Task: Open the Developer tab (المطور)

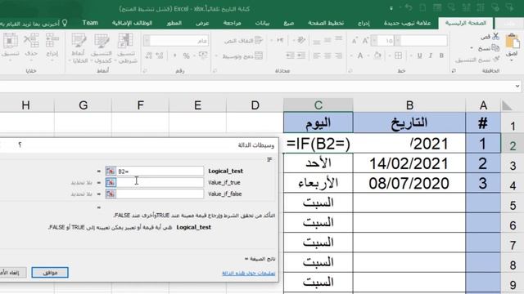Action: click(x=174, y=23)
